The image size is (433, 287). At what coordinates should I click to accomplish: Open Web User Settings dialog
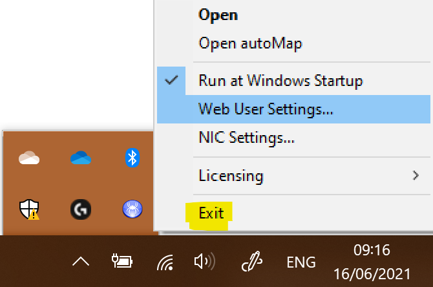pos(293,109)
